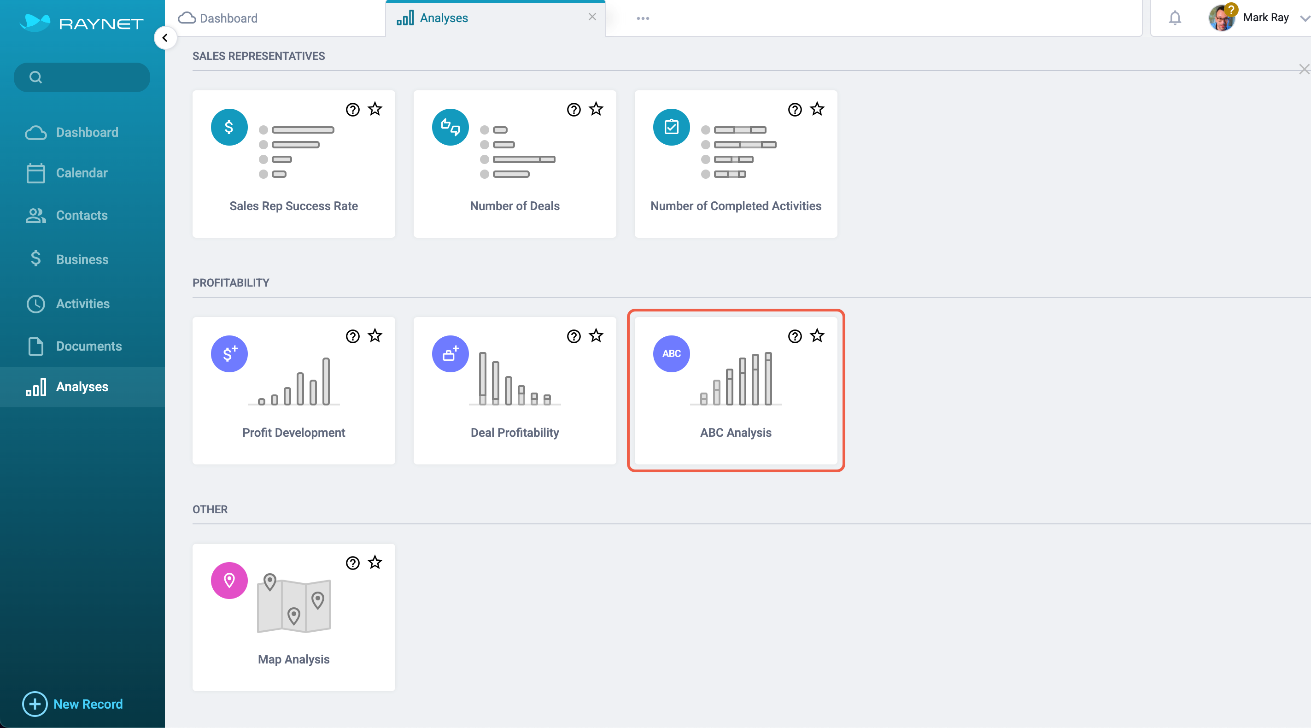Star the Deal Profitability analysis
Screen dimensions: 1311x728
596,335
